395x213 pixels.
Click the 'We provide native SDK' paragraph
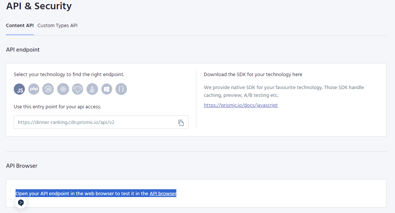pyautogui.click(x=284, y=91)
